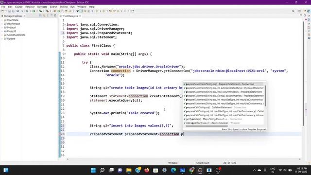
Task: Click the Windows Start button in taskbar
Action: [93, 170]
